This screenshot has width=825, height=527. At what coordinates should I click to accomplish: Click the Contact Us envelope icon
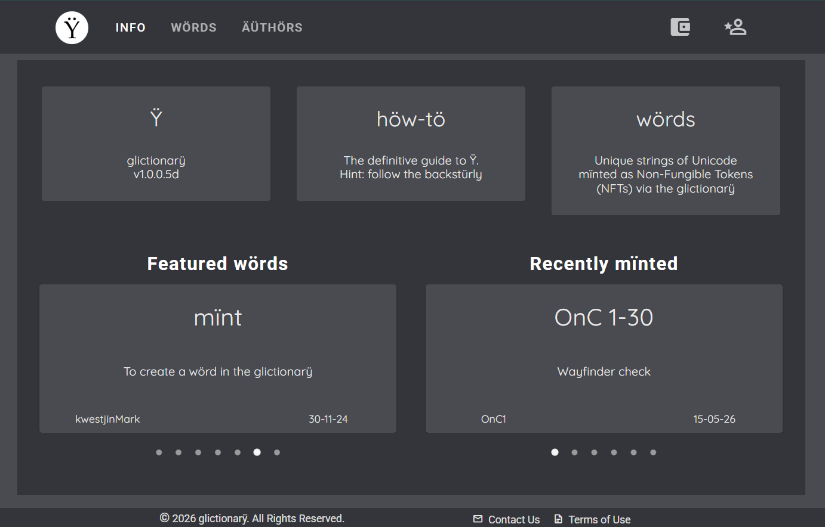[x=478, y=519]
